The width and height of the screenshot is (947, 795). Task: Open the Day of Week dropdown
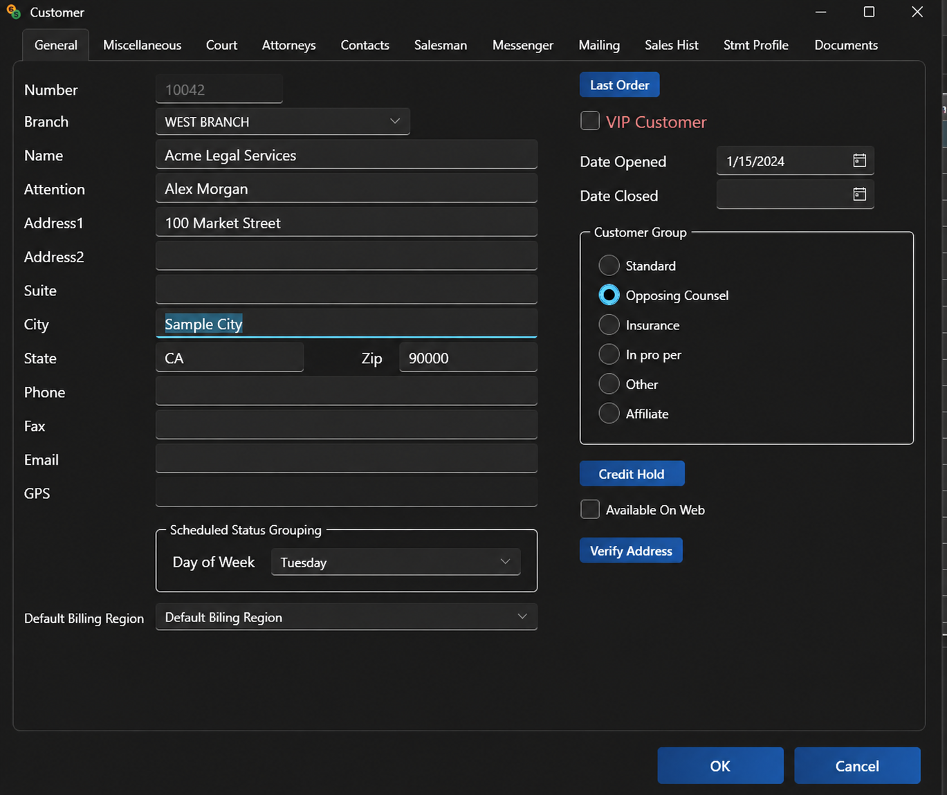pos(396,562)
